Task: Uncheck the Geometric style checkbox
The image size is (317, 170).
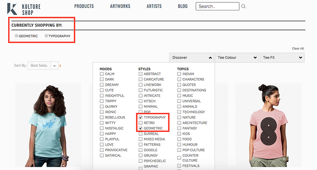Action: [x=140, y=128]
